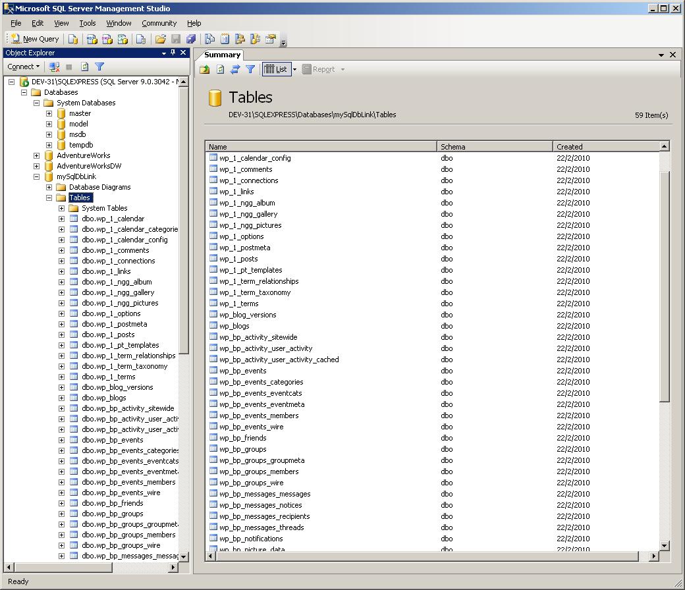Expand the System Tables folder
This screenshot has height=590, width=685.
click(62, 208)
